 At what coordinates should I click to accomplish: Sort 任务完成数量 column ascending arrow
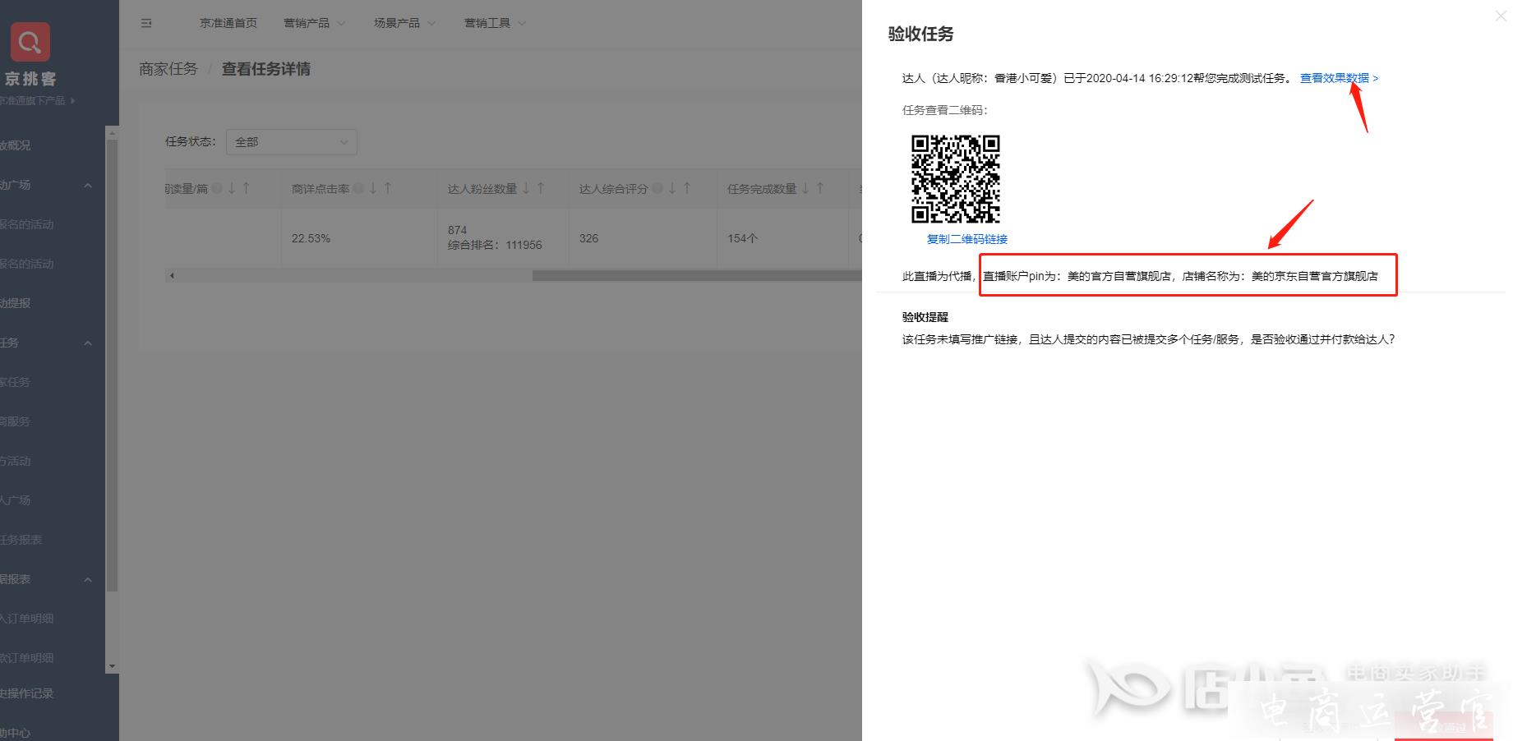pyautogui.click(x=820, y=188)
